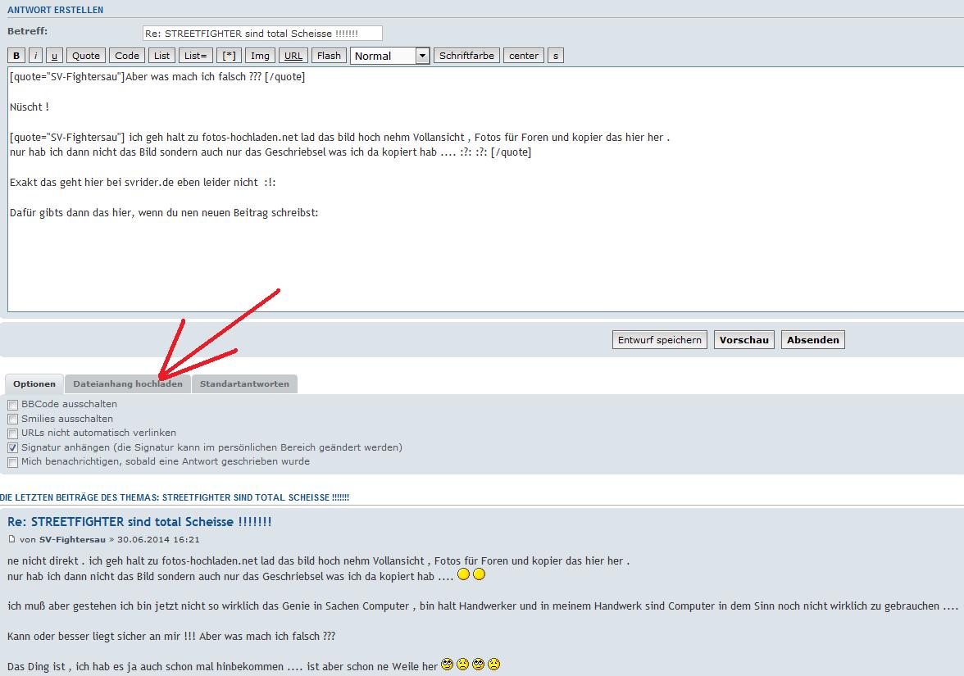
Task: Submit the reply with Absenden
Action: [812, 340]
